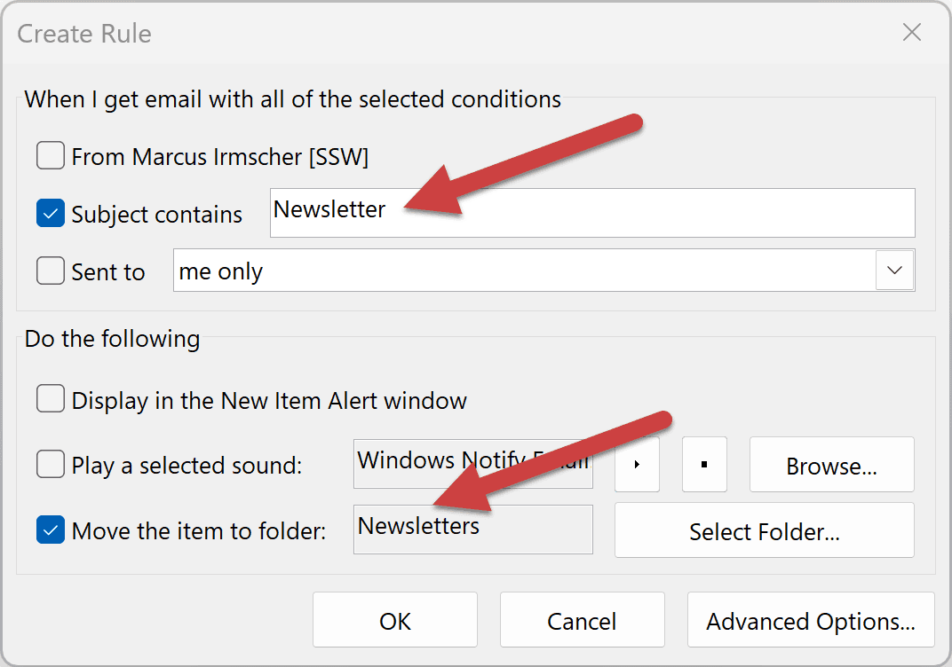Expand the Sent to dropdown arrow
952x667 pixels.
coord(894,271)
